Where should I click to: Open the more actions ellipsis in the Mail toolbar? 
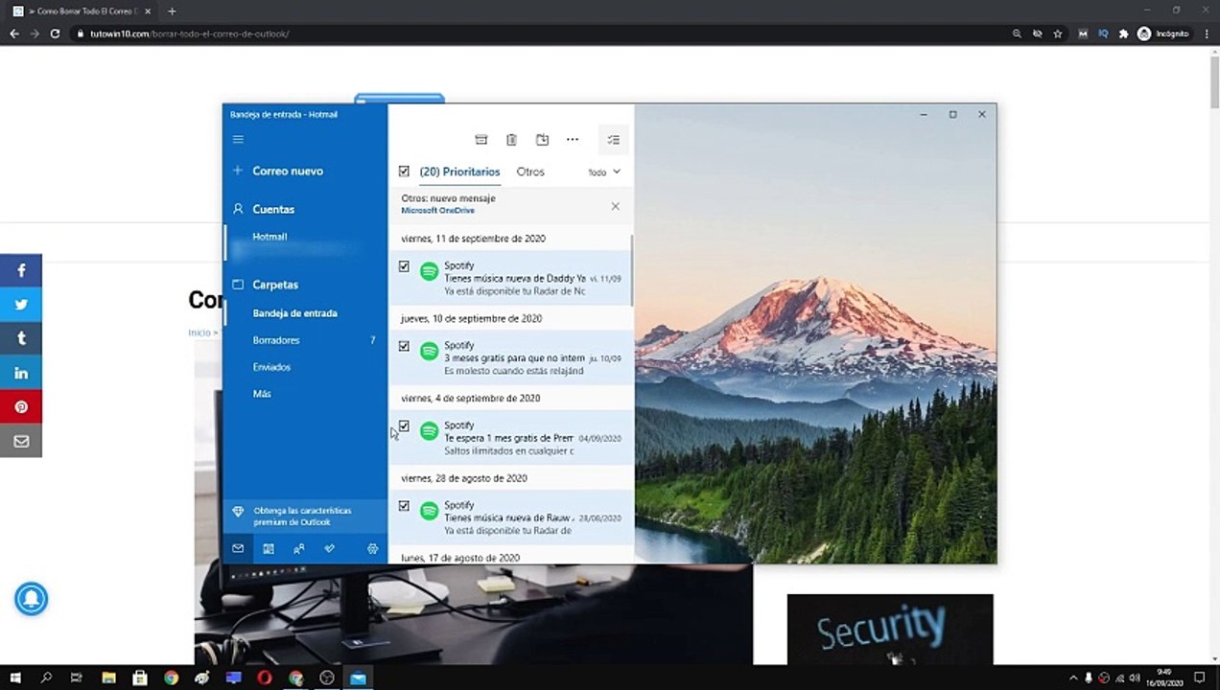[x=573, y=140]
